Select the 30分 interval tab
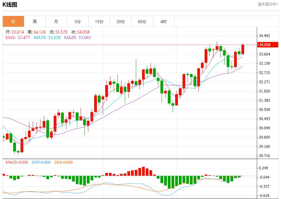Viewport: 281px width, 199px height. coord(121,22)
